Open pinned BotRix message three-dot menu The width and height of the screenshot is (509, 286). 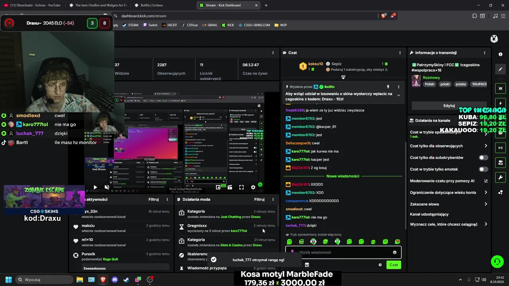click(398, 87)
